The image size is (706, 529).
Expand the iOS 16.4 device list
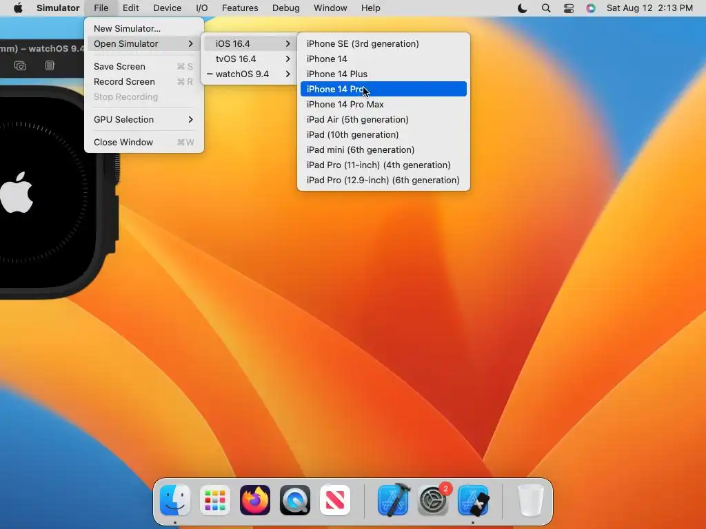pyautogui.click(x=250, y=43)
